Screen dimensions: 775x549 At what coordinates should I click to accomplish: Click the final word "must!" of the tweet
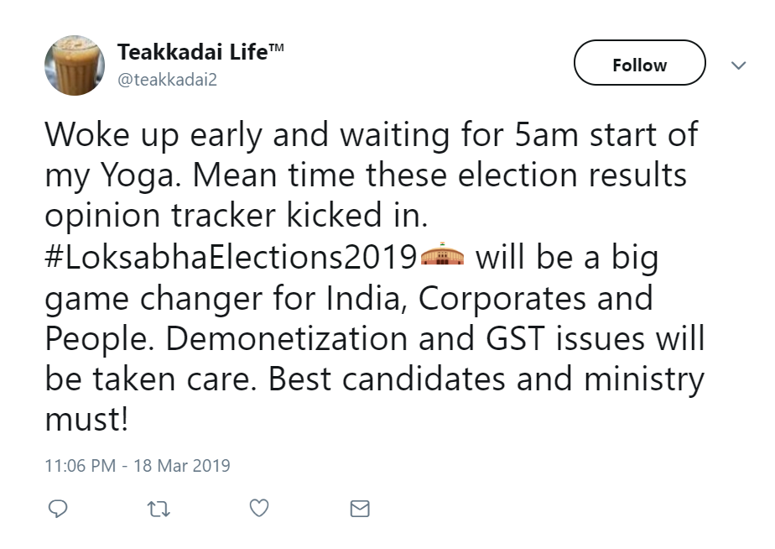87,419
